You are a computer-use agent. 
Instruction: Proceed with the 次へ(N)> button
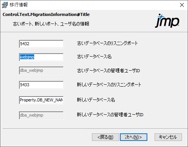pos(134,137)
